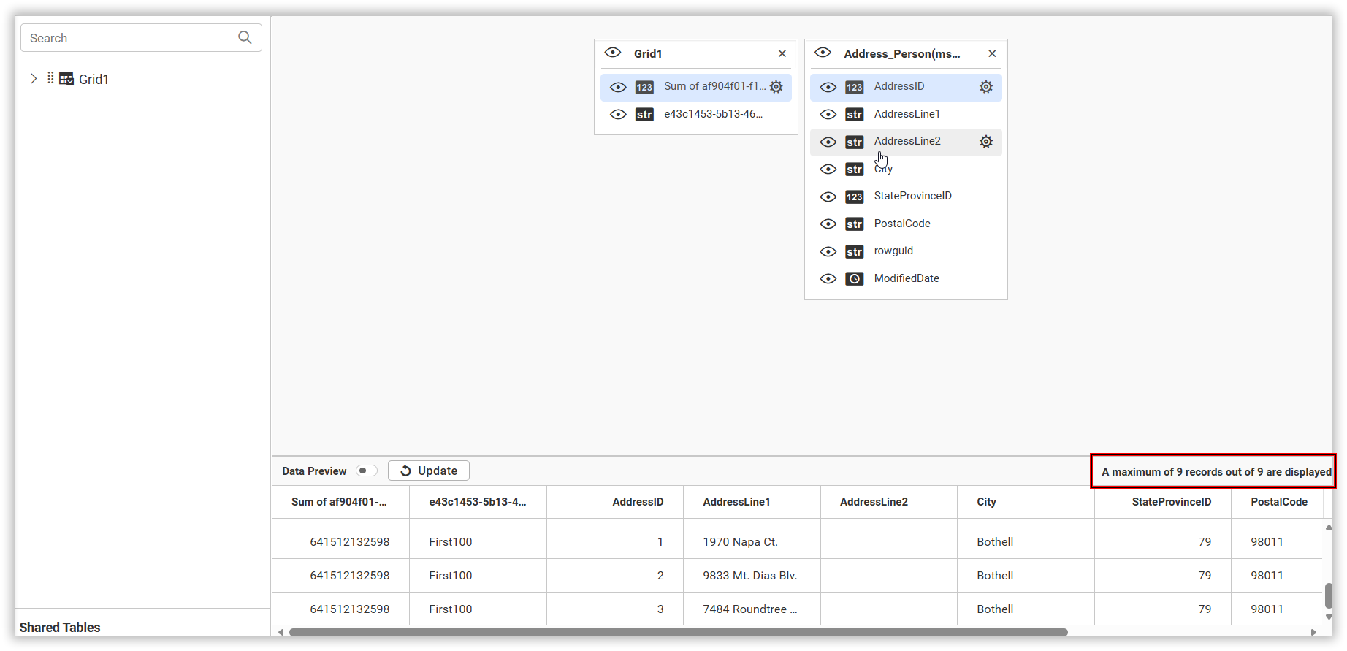The image size is (1347, 651).
Task: Toggle eye for StateProvinceID column
Action: [828, 197]
